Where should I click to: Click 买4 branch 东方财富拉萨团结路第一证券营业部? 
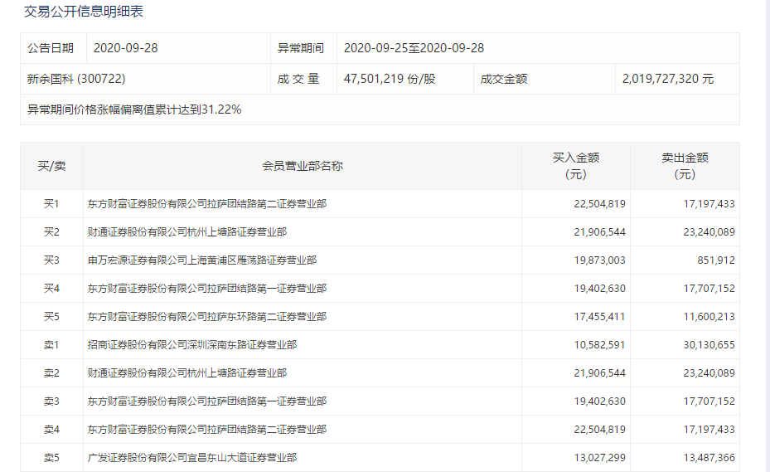coord(206,288)
